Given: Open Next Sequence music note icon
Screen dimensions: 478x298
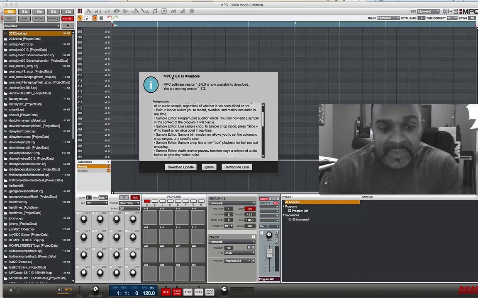Looking at the screenshot, I should [x=154, y=11].
